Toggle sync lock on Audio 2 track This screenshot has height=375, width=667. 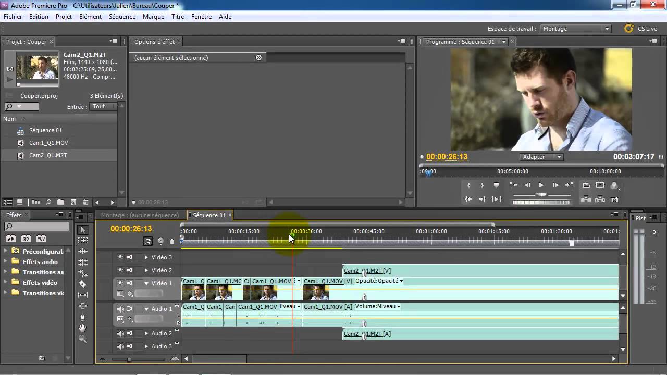click(x=129, y=333)
